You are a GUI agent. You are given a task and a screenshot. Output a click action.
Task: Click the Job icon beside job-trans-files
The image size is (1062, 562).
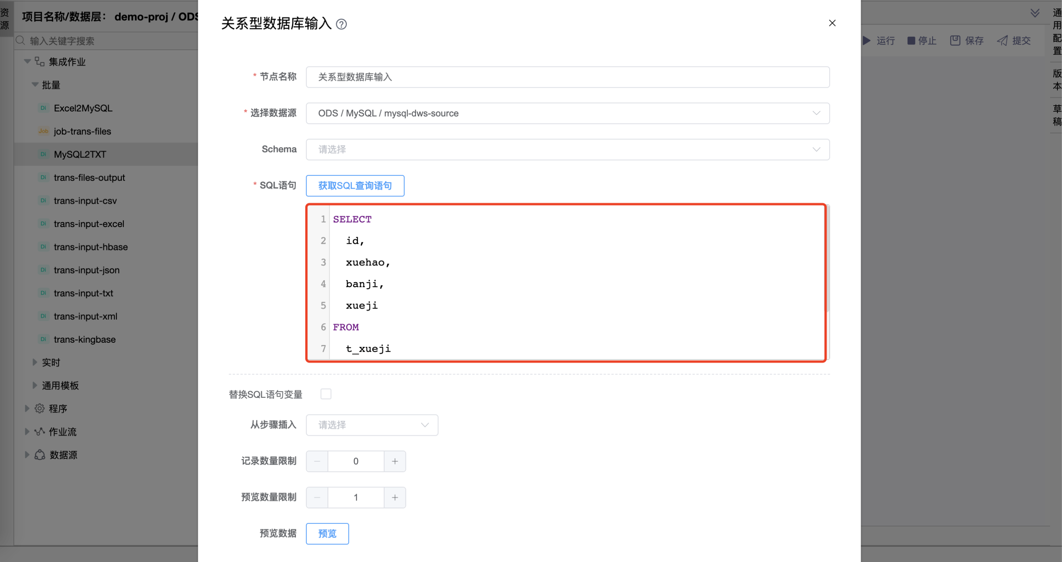coord(43,131)
